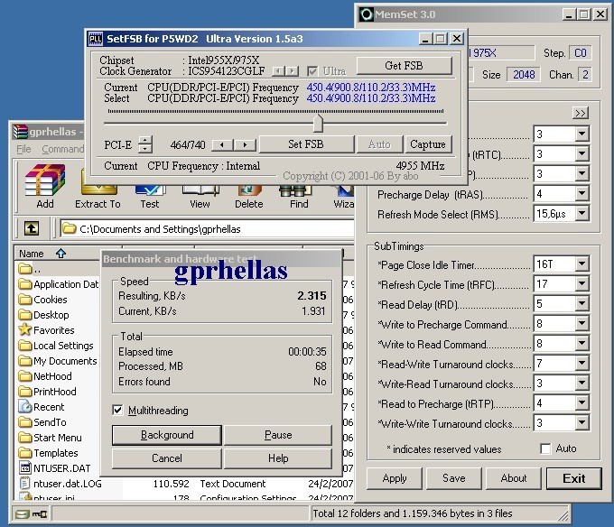Click the Capture button in SetFSB
The height and width of the screenshot is (527, 614).
(x=428, y=144)
